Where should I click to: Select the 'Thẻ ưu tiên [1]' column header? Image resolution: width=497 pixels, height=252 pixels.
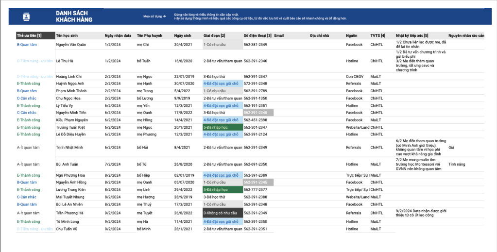click(x=29, y=35)
